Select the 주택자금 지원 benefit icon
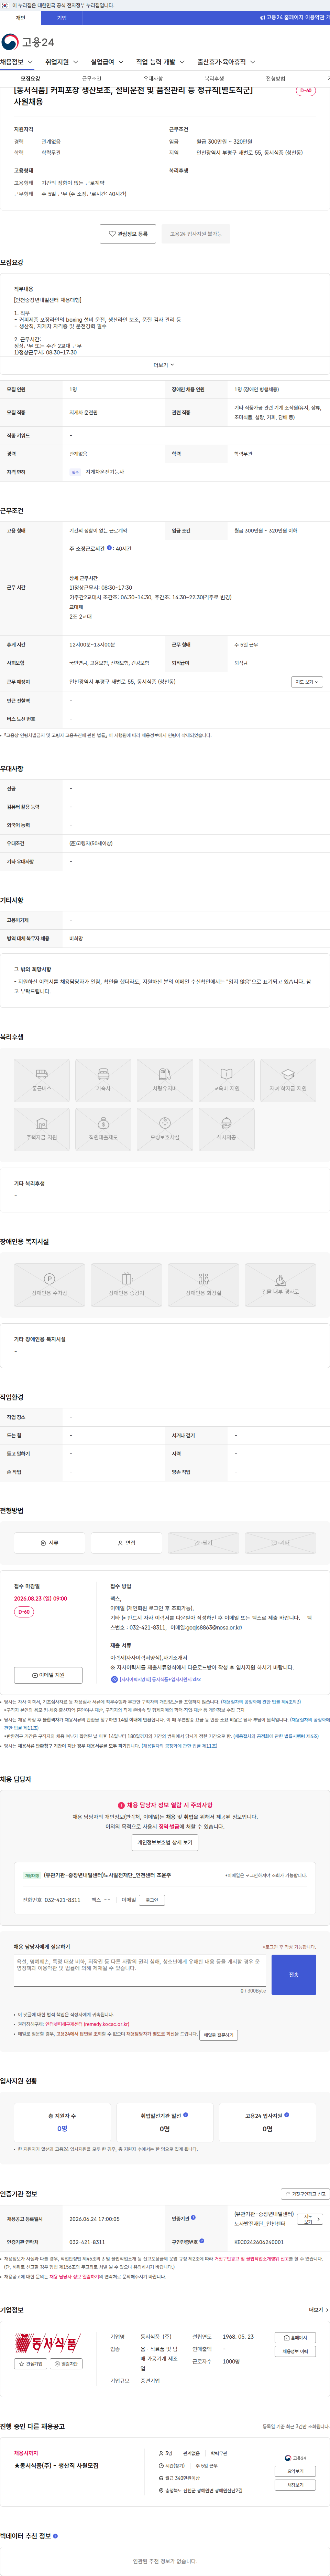The image size is (330, 2576). click(42, 1129)
